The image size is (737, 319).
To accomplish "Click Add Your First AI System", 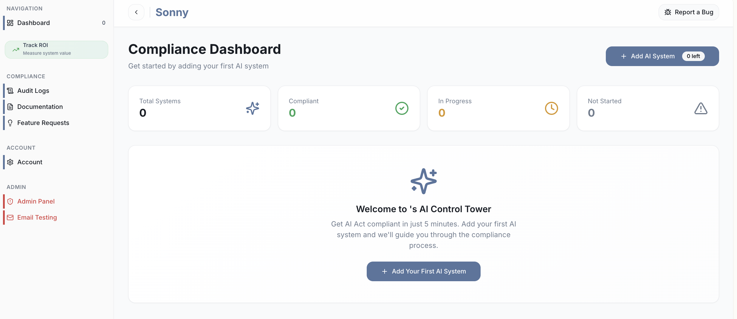I will pyautogui.click(x=423, y=271).
